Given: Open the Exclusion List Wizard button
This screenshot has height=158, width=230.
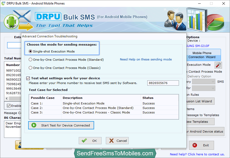Looking at the screenshot, I should coord(200,101).
